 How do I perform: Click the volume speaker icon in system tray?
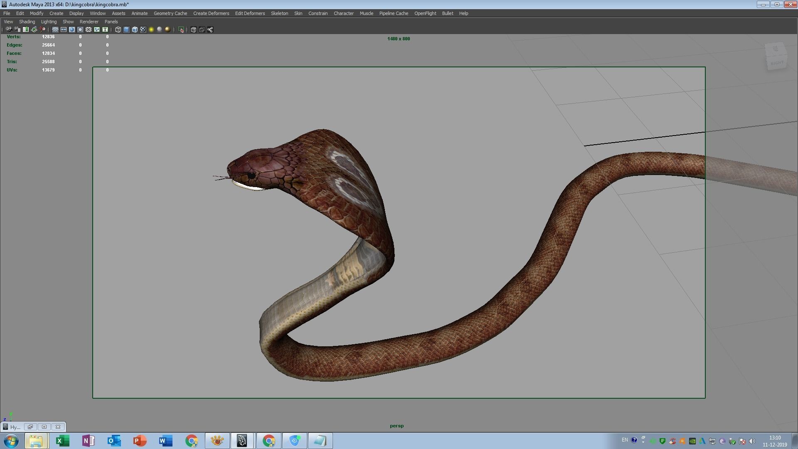coord(752,442)
